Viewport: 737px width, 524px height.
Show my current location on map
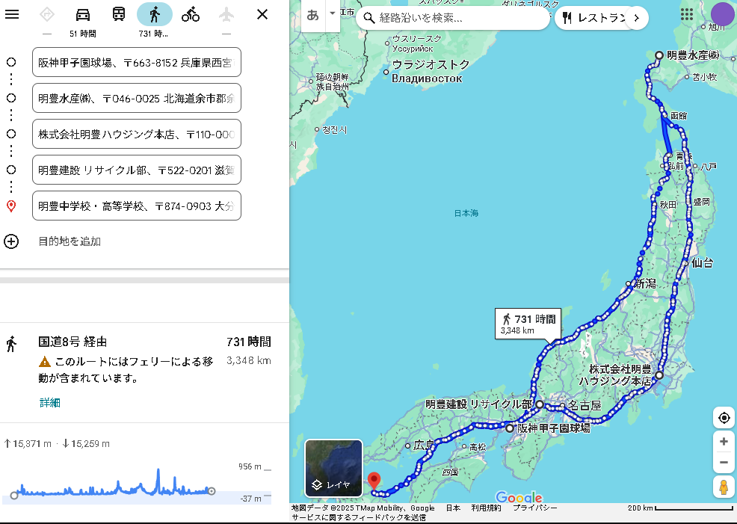click(724, 417)
